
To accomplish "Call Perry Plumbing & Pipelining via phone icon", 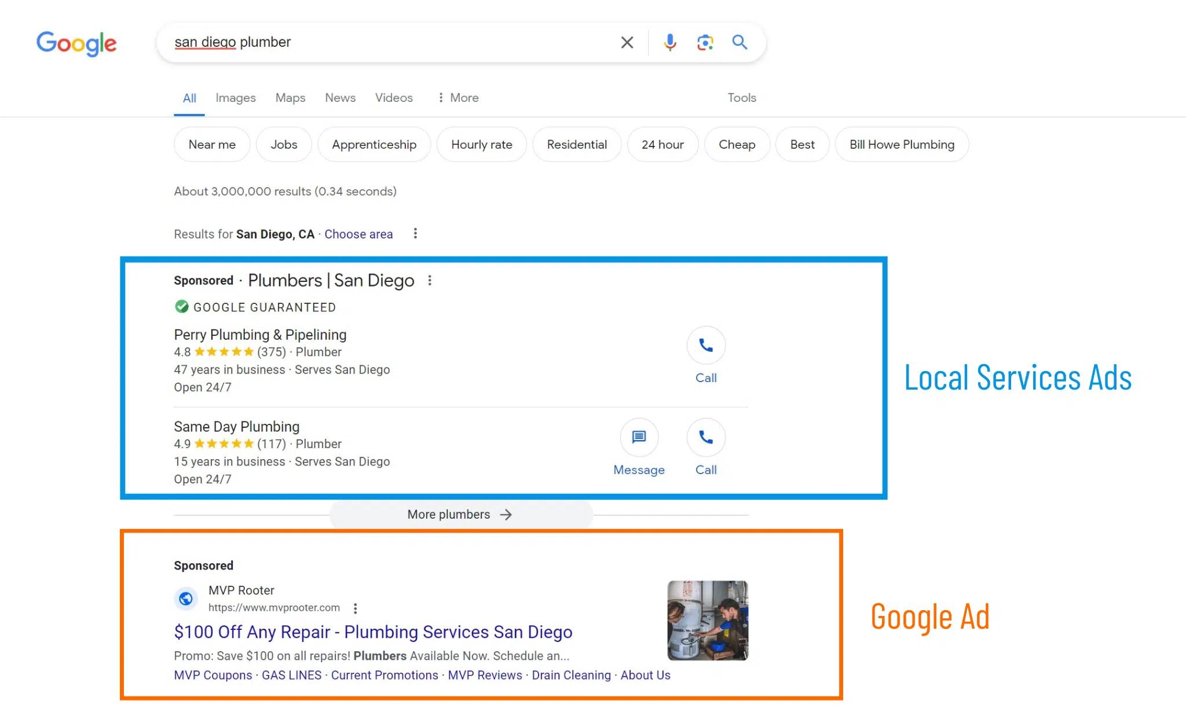I will click(706, 345).
